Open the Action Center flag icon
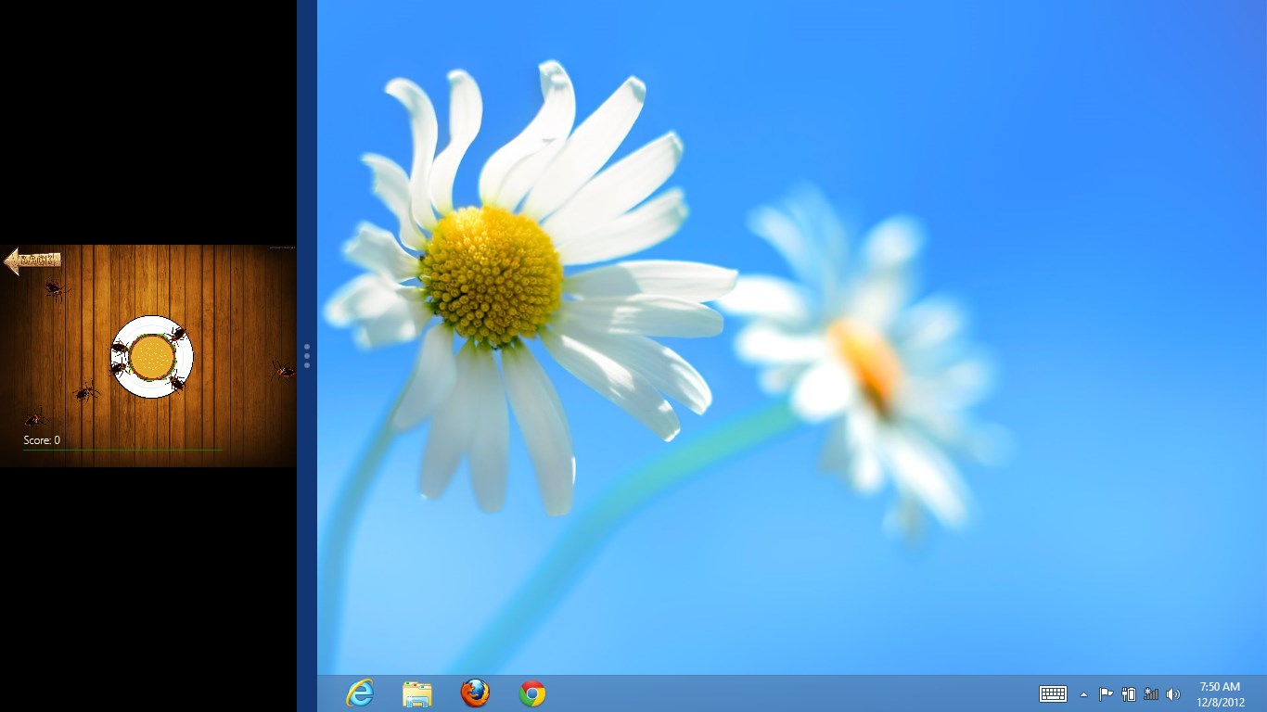The height and width of the screenshot is (712, 1267). [1106, 694]
